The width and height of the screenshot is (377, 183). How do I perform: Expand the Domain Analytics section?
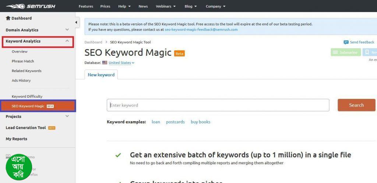pos(67,30)
